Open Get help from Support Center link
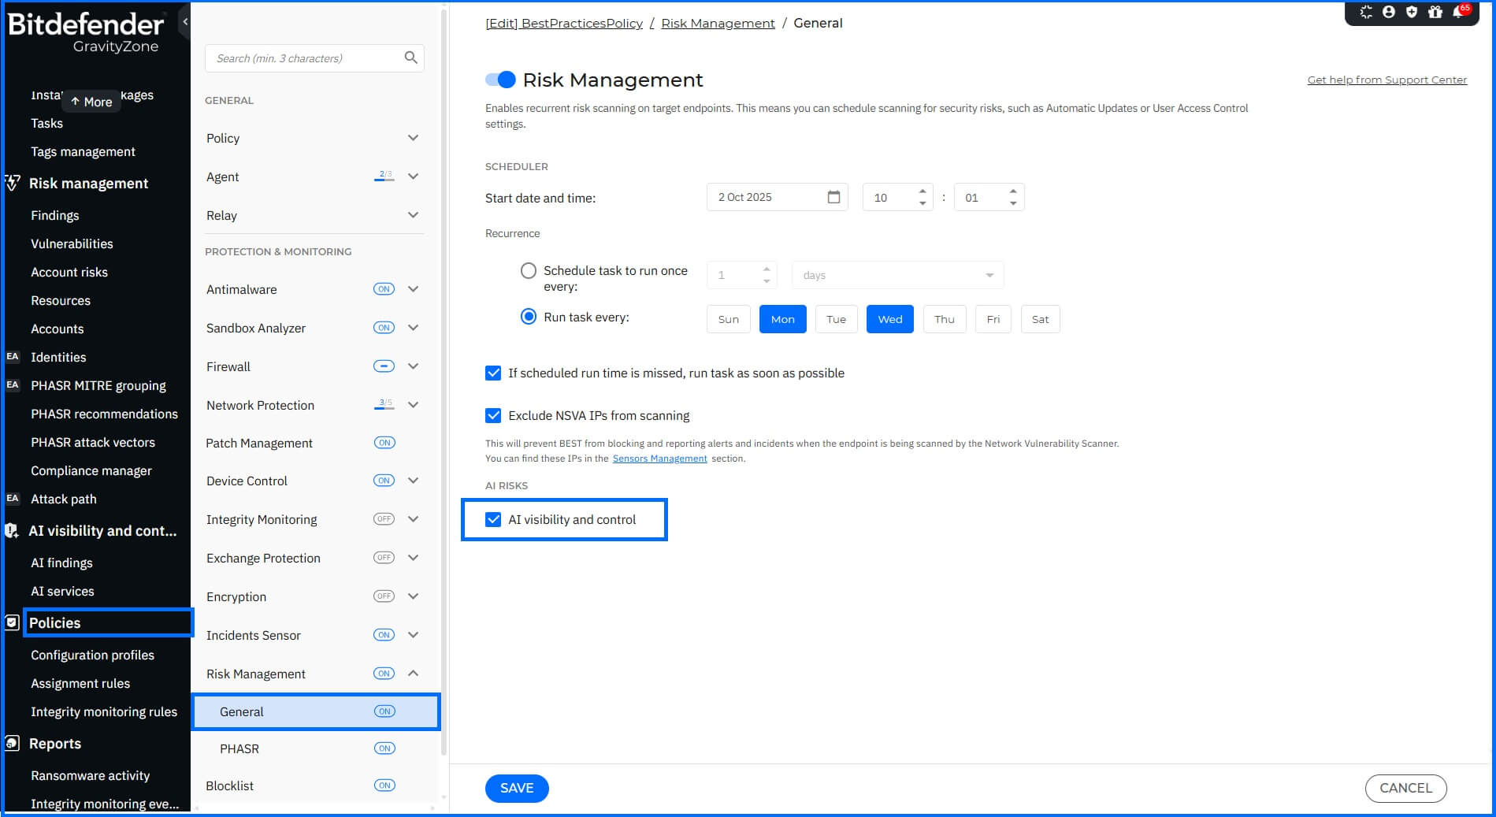Viewport: 1496px width, 817px height. coord(1387,80)
